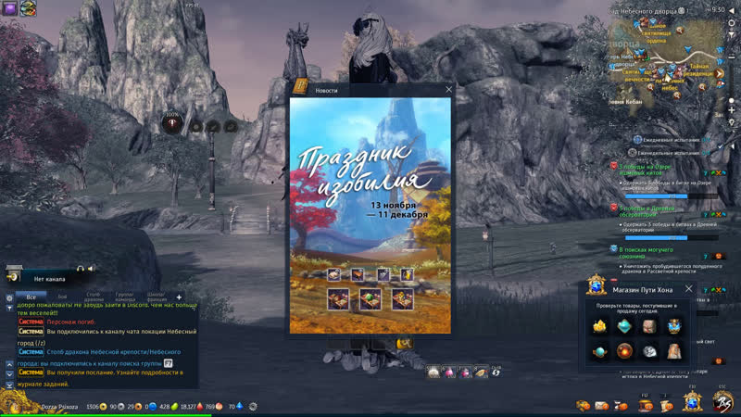The height and width of the screenshot is (417, 741).
Task: Open the BS main menu ESC icon
Action: point(723,402)
